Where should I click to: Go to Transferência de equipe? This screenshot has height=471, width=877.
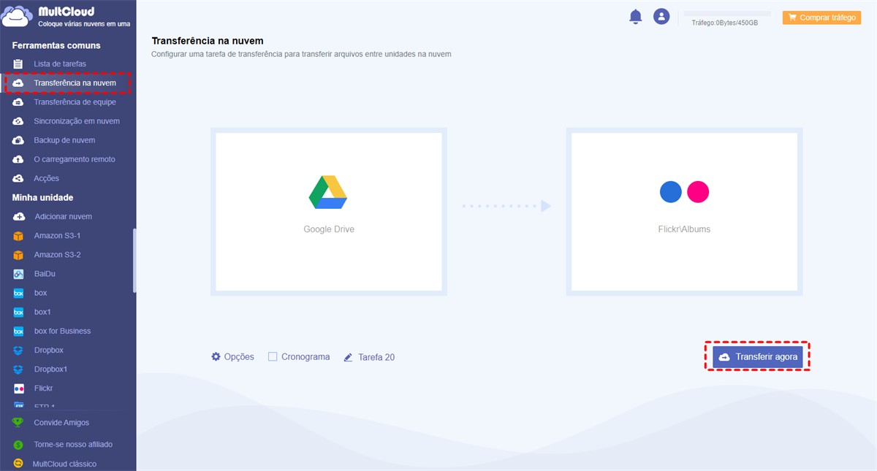(x=75, y=102)
